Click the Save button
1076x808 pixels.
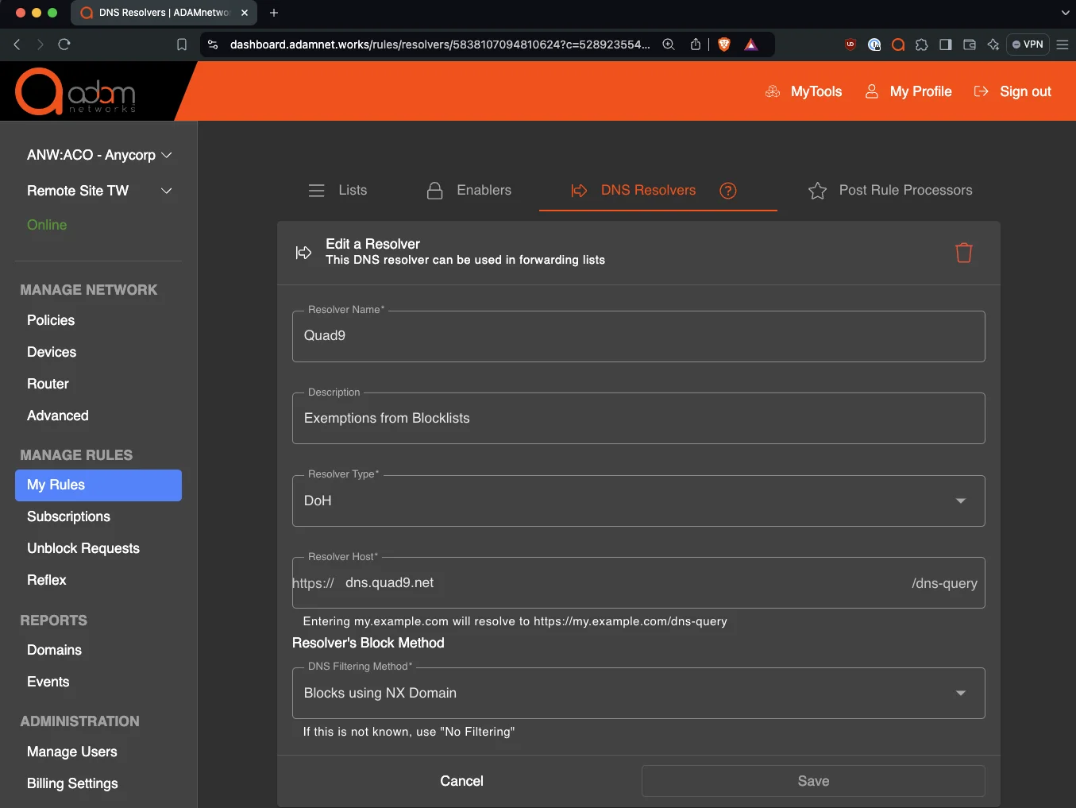point(813,781)
